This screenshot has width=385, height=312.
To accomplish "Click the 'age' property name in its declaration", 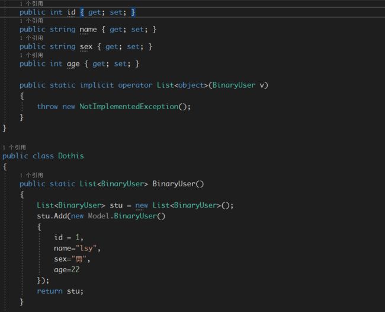I will click(x=73, y=64).
